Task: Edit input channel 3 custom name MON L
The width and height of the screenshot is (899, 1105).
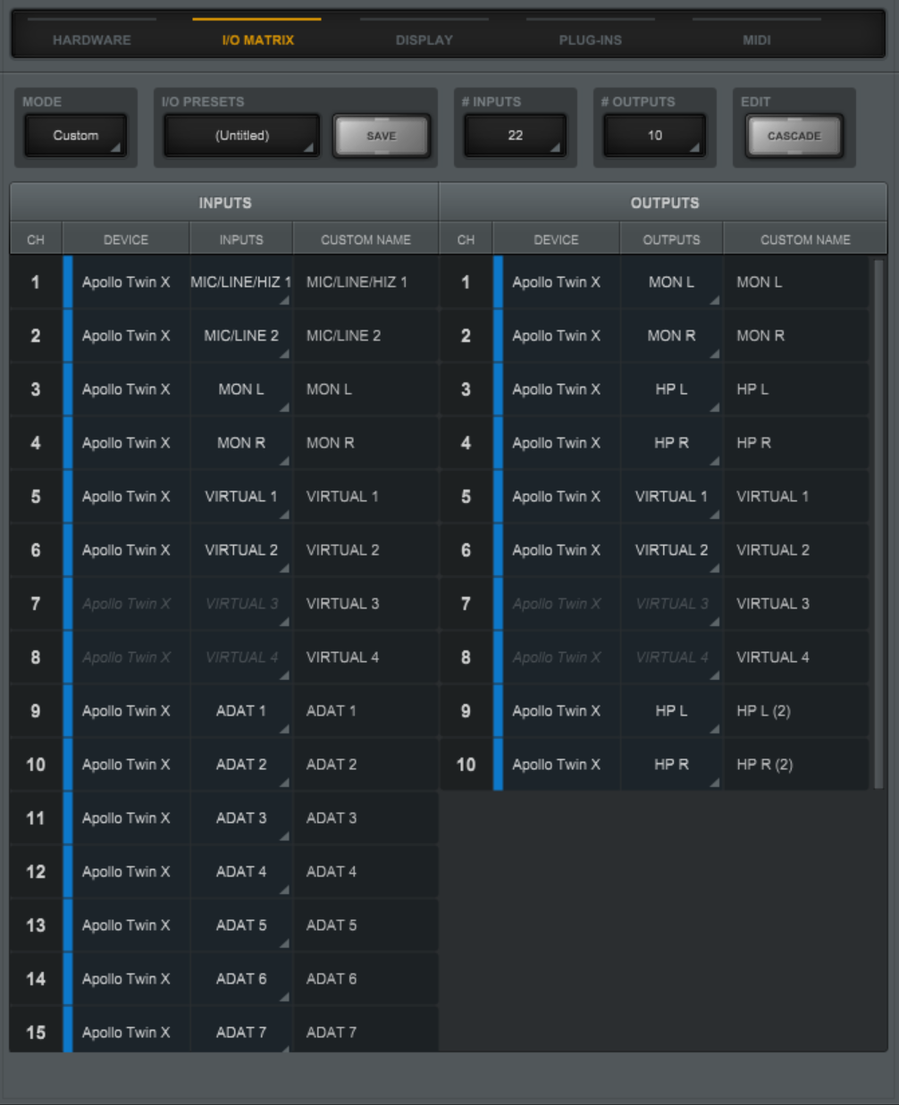Action: pyautogui.click(x=366, y=389)
